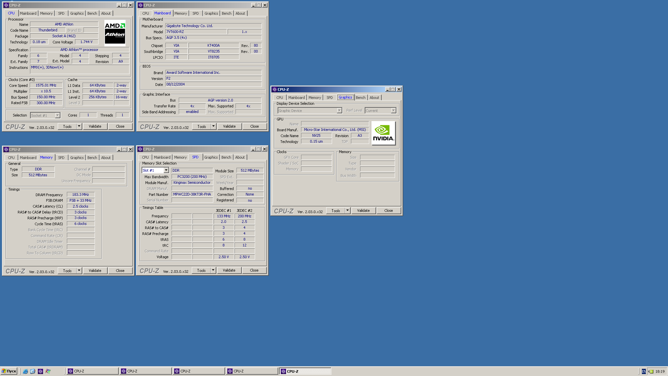Click the Micro-Star International board manufacturer field
This screenshot has height=376, width=668.
point(335,130)
